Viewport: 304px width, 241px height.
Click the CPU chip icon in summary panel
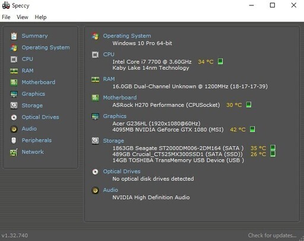tap(95, 55)
